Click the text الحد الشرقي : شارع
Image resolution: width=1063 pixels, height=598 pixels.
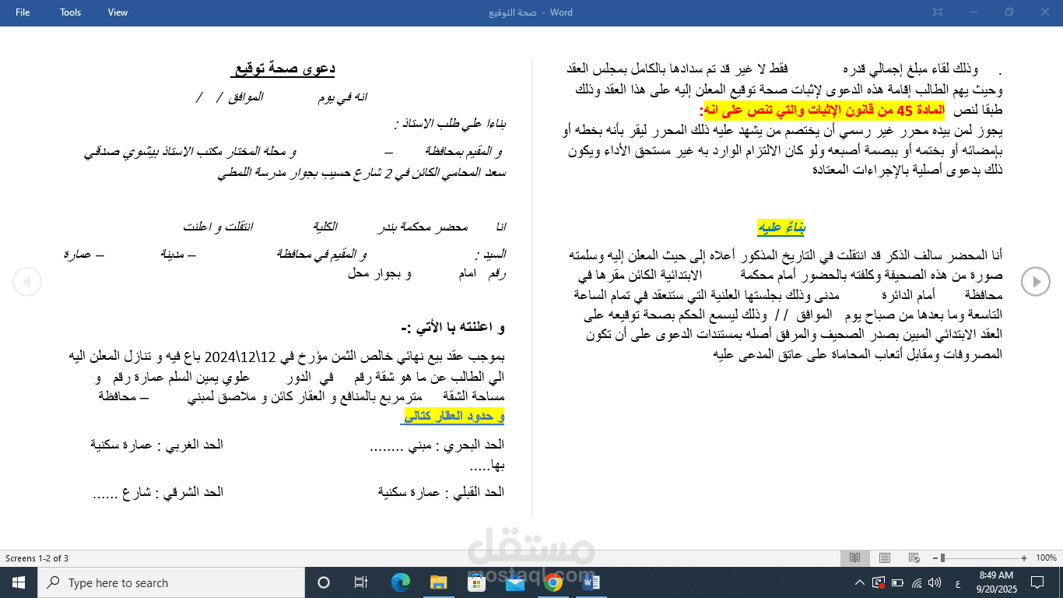pos(157,493)
